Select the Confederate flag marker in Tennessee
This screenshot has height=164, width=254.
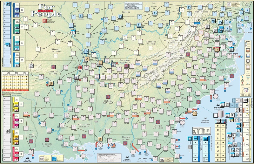(126, 66)
